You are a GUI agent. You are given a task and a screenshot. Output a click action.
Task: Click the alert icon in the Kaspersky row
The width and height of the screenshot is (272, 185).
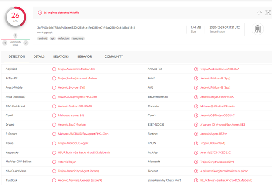click(54, 152)
